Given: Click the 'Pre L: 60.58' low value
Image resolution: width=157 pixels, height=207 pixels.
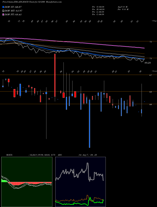Looking at the screenshot, I should tap(99, 12).
